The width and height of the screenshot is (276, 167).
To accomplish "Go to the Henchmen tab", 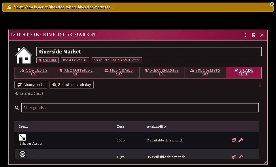I will tap(119, 72).
